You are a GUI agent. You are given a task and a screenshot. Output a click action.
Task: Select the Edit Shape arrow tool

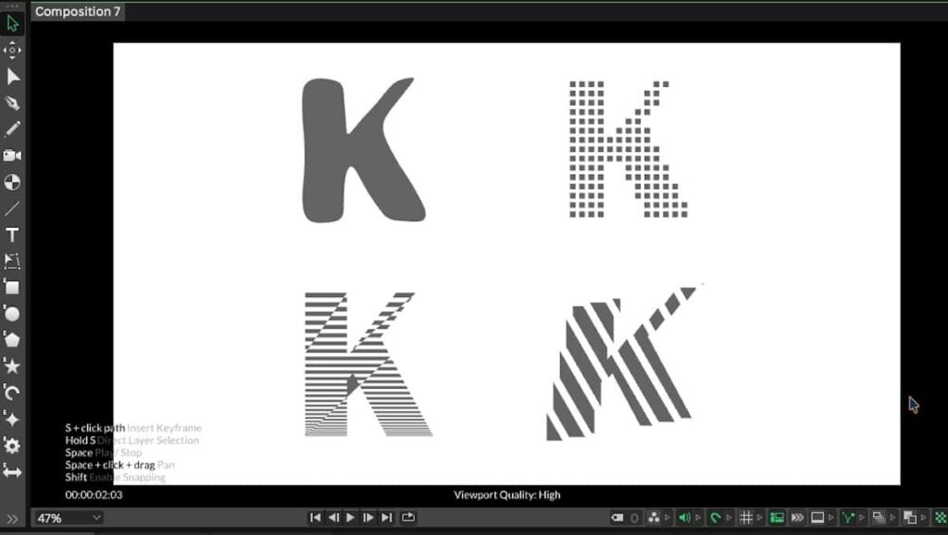13,77
